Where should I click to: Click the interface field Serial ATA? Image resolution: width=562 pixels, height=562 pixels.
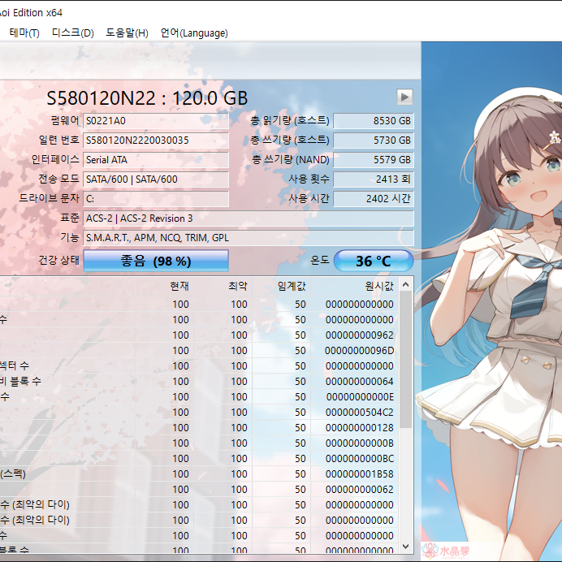click(156, 159)
